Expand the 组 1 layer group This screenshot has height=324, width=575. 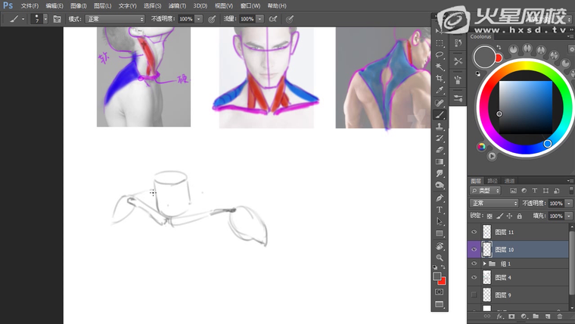(484, 263)
